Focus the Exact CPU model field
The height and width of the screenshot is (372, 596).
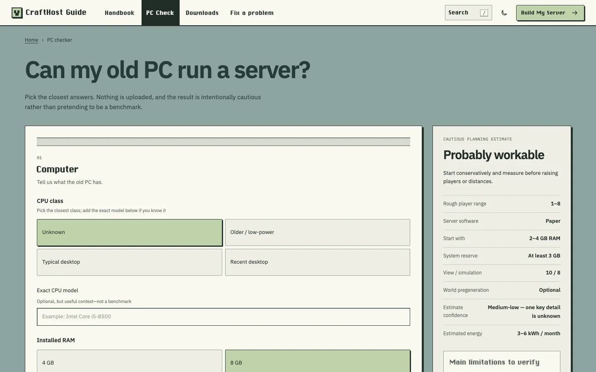point(223,317)
